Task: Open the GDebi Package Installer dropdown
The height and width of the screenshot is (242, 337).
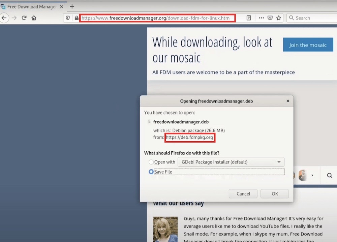Action: 231,162
